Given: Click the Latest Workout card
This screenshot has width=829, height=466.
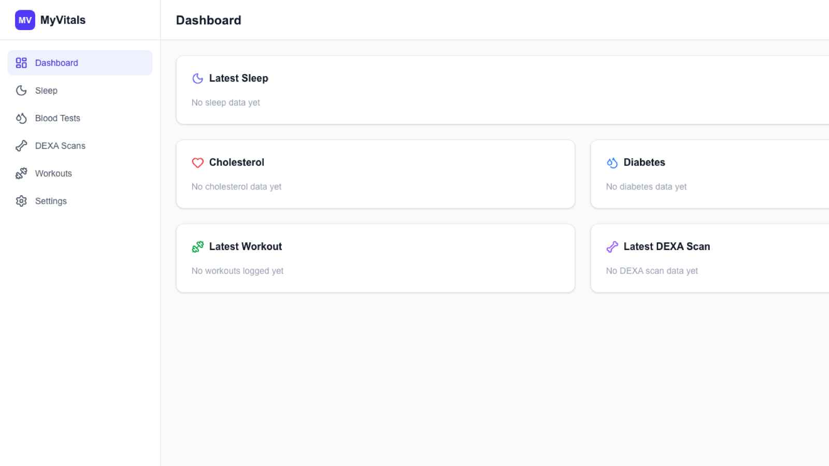Looking at the screenshot, I should click(376, 257).
